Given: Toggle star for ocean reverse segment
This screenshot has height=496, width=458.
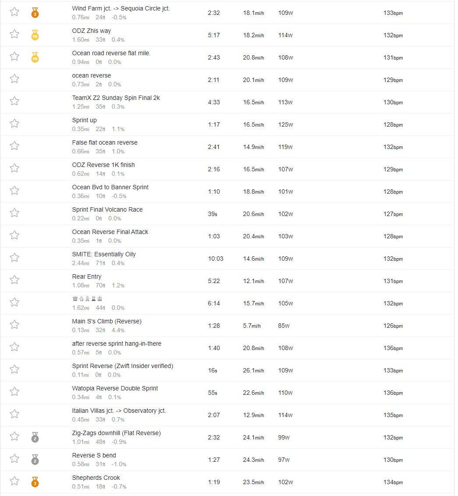Looking at the screenshot, I should (x=14, y=79).
